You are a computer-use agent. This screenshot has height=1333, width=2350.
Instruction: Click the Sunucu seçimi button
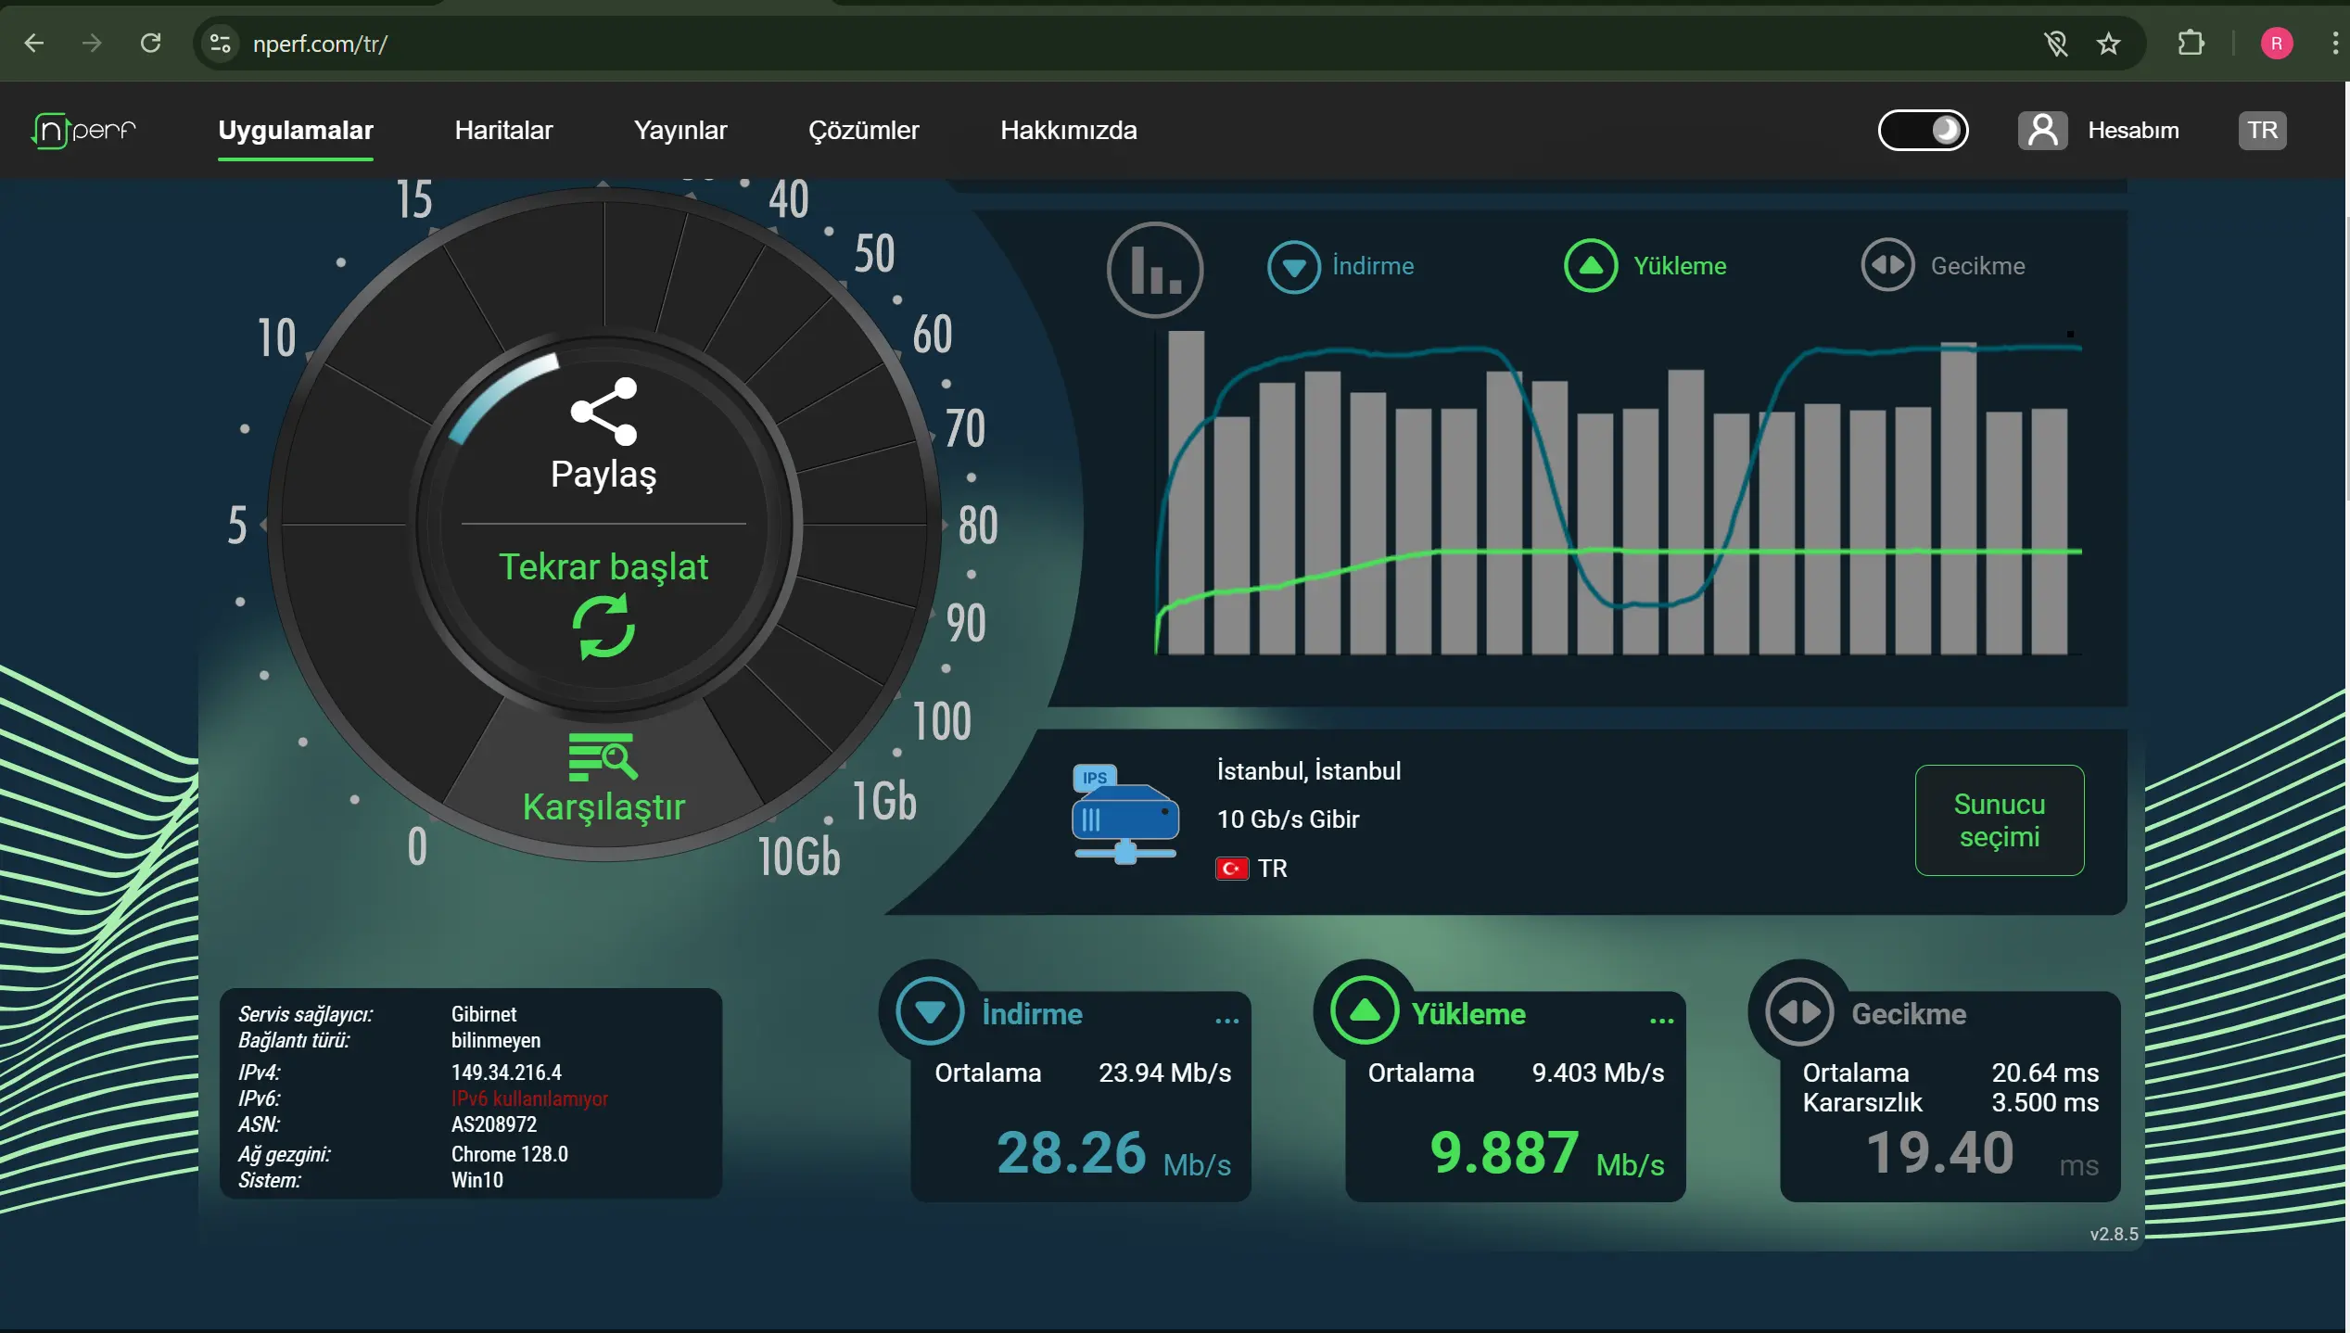[2000, 820]
